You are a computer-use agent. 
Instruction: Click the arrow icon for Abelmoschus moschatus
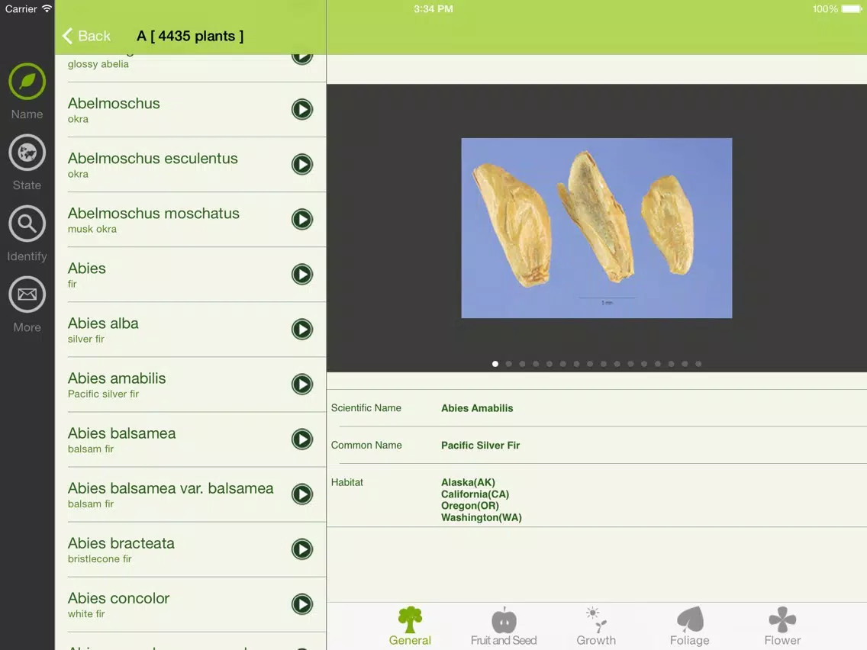point(302,220)
